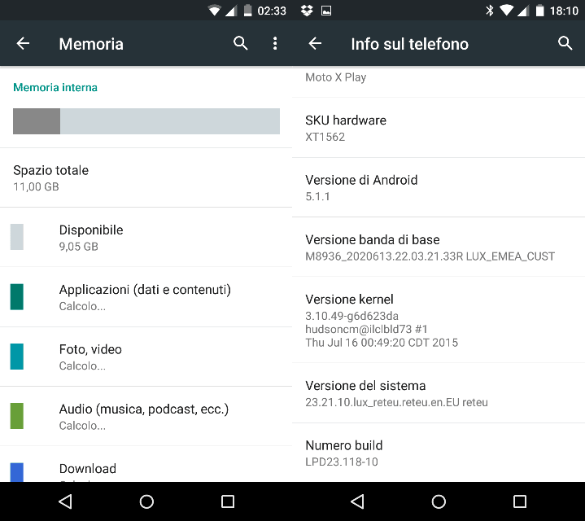
Task: Select the Applicazioni teal color swatch
Action: (x=17, y=296)
